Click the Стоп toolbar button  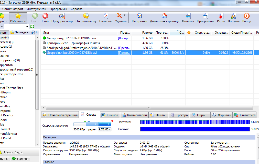(x=45, y=18)
